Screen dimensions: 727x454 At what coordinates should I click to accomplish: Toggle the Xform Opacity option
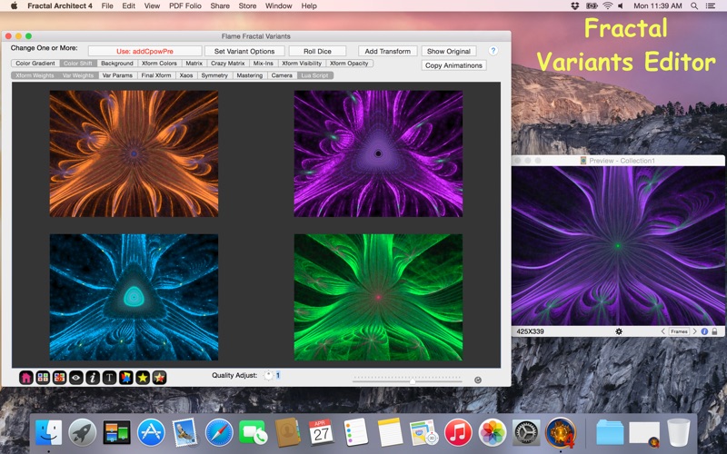349,63
